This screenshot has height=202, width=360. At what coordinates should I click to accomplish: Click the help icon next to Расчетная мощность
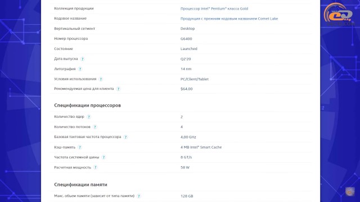(95, 167)
